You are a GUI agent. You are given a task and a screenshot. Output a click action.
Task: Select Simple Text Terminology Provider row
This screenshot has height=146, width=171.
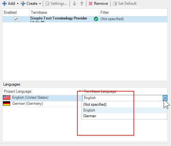pyautogui.click(x=85, y=19)
